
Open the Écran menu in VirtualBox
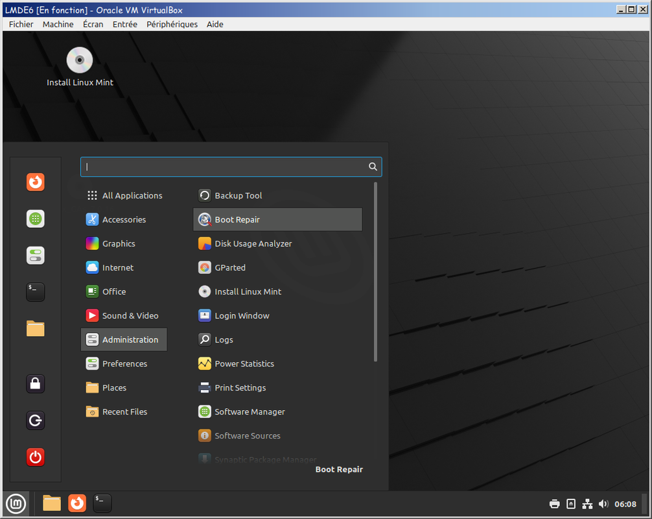point(93,24)
